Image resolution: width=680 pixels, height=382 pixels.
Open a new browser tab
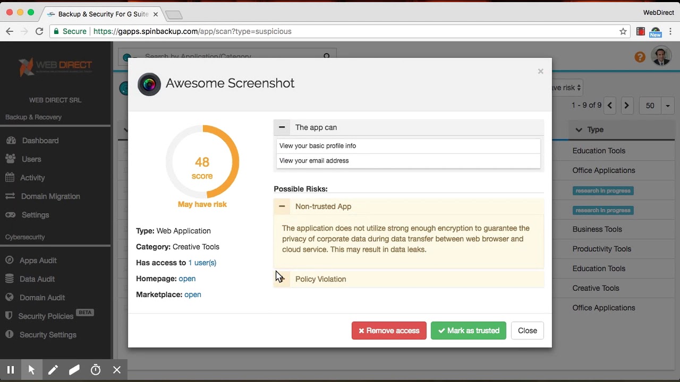coord(174,14)
